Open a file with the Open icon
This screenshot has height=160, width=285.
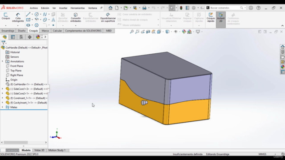[126, 8]
